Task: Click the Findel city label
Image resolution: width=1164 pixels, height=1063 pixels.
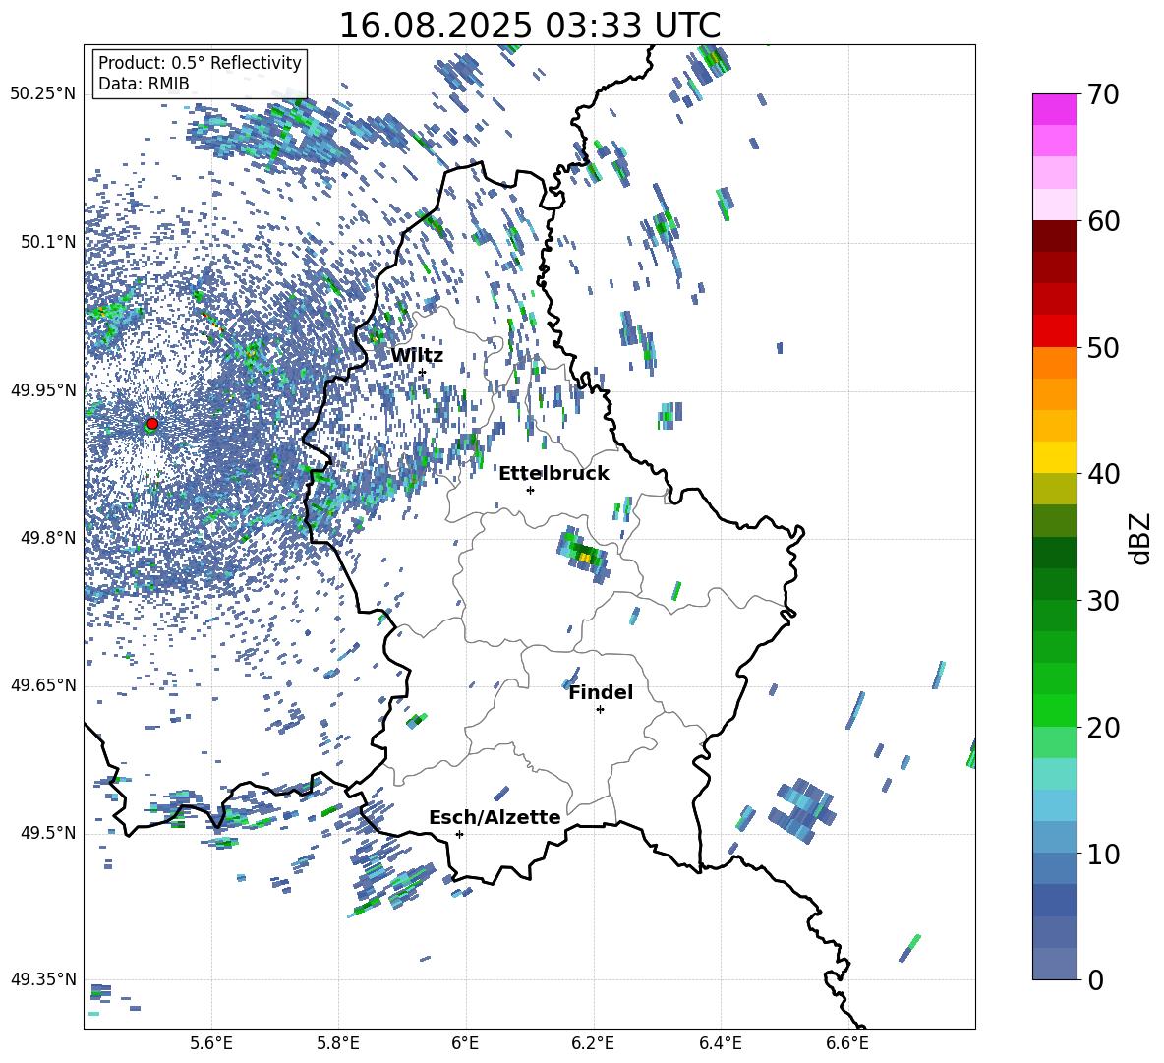Action: tap(601, 692)
